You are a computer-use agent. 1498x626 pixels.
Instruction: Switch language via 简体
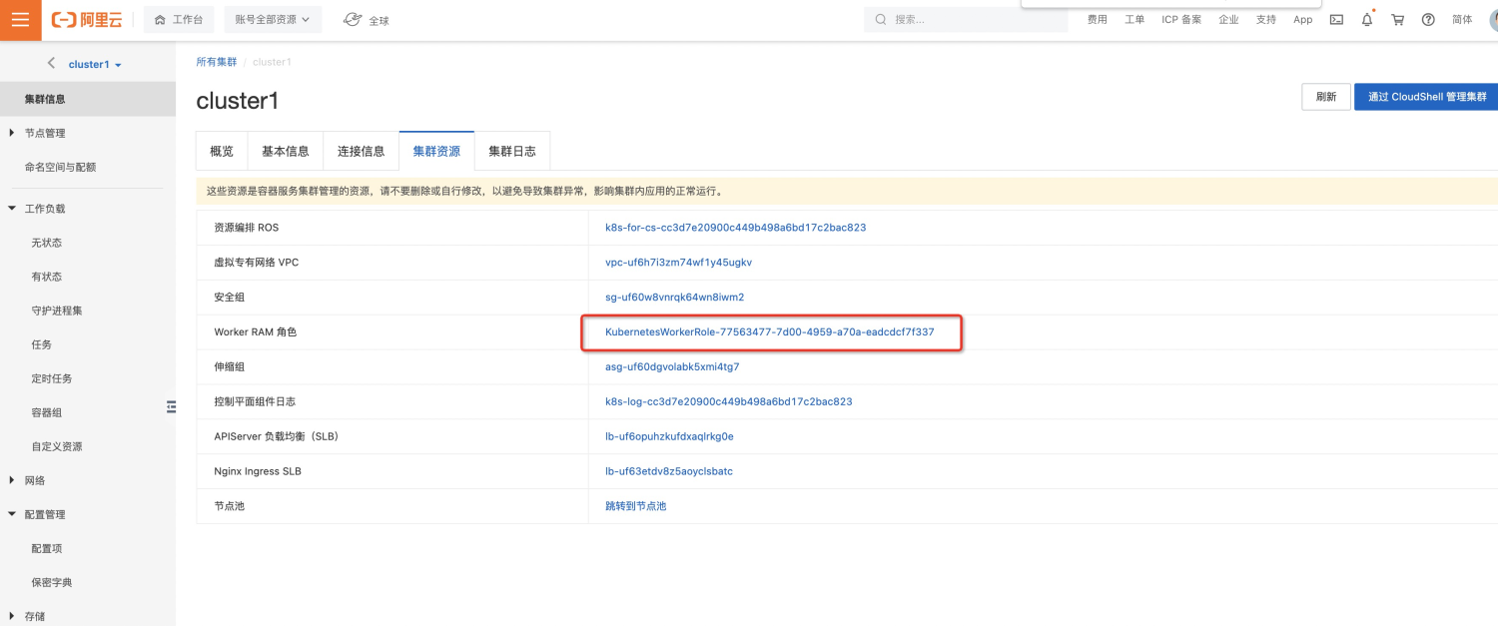pos(1462,20)
